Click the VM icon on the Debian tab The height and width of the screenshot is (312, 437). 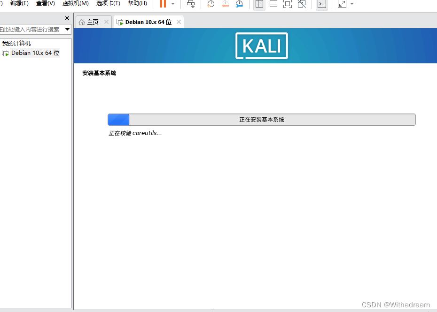click(x=120, y=22)
